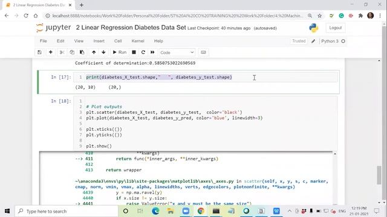Restart the kernel icon
Image resolution: width=387 pixels, height=217 pixels.
[x=143, y=52]
